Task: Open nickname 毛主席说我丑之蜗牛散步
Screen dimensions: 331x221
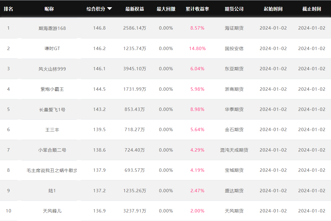Action: pos(52,170)
